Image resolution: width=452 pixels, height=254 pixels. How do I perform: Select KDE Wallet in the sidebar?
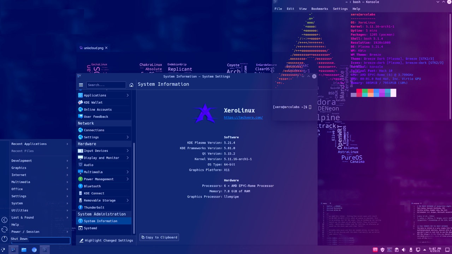[x=93, y=102]
